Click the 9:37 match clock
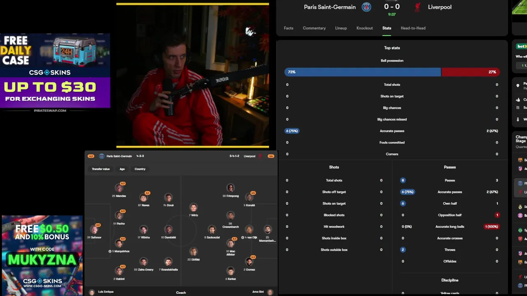Image resolution: width=527 pixels, height=296 pixels. (x=392, y=14)
